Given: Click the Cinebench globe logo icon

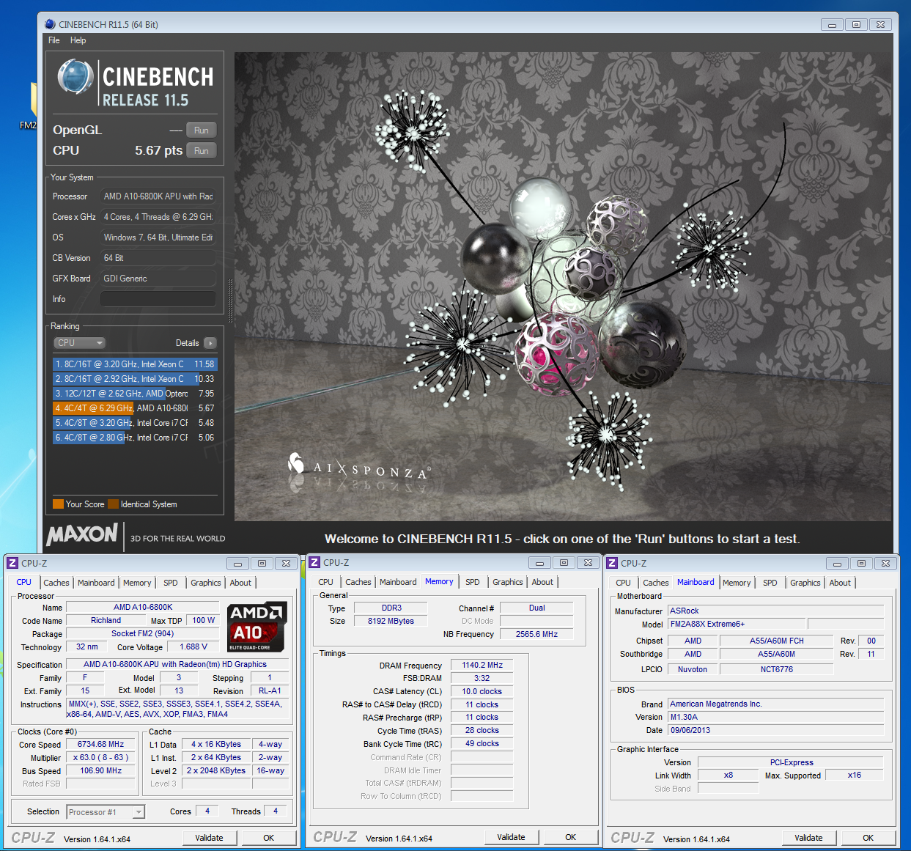Looking at the screenshot, I should [x=75, y=77].
